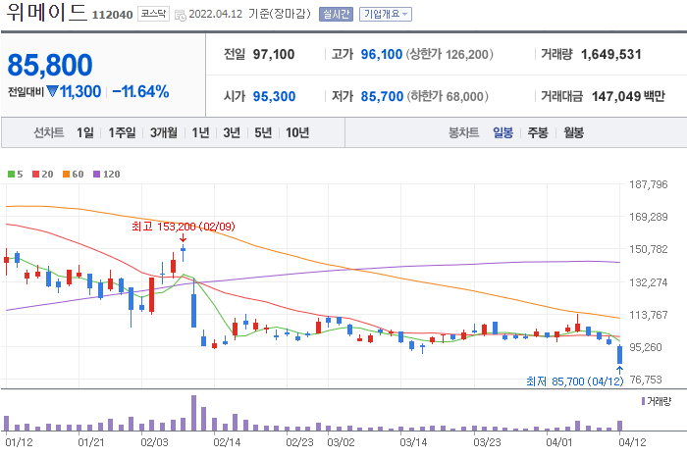Click the 187,796 price axis label
Screen dimensions: 687x457
649,184
